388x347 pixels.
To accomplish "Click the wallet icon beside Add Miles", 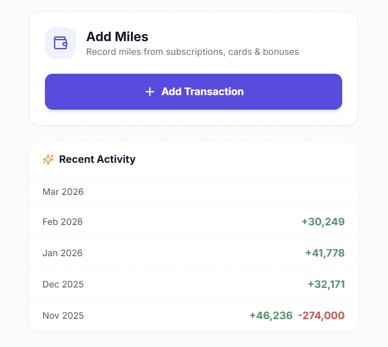I will [60, 43].
